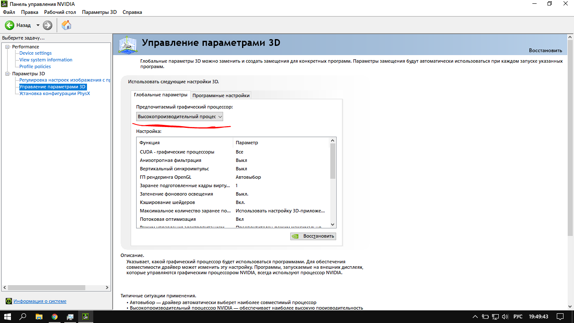Image resolution: width=574 pixels, height=323 pixels.
Task: Open the Back button history dropdown arrow
Action: tap(38, 25)
